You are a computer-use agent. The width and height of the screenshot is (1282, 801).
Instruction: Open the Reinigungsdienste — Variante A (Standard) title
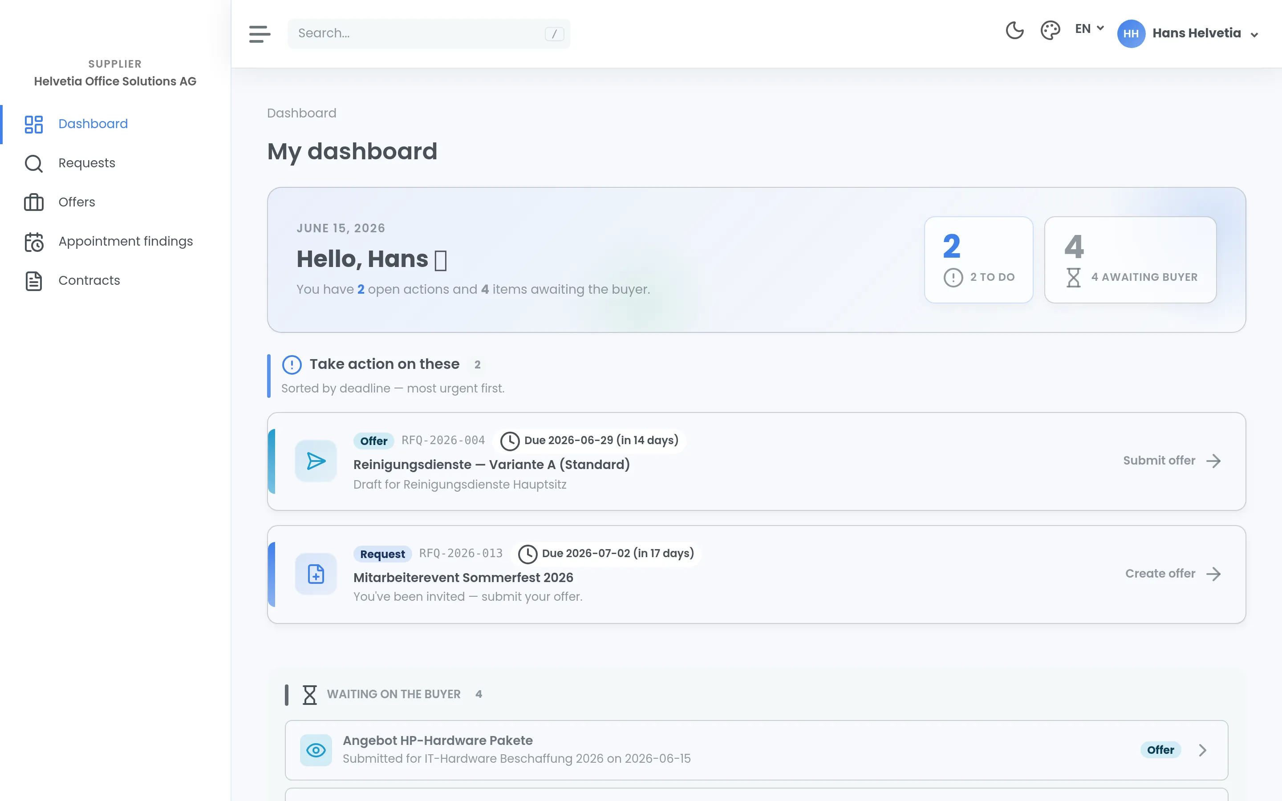(491, 465)
